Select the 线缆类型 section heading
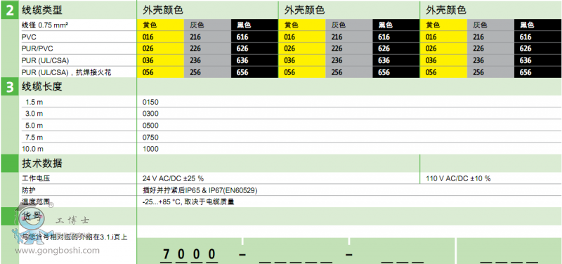Screen dimensions: 562x264 42,10
